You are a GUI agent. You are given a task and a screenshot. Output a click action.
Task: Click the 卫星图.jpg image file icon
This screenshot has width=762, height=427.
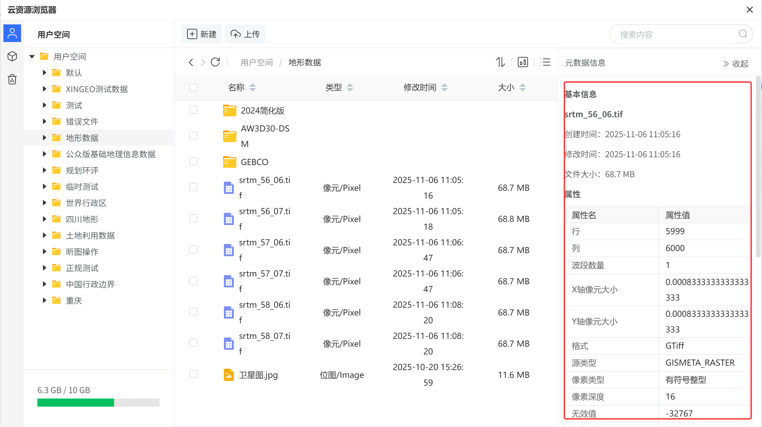coord(229,375)
